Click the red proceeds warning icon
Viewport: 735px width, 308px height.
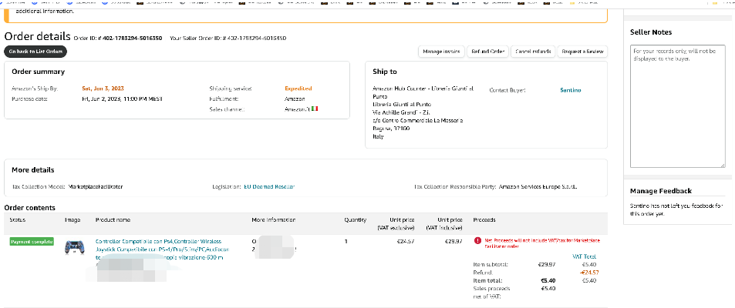point(478,240)
